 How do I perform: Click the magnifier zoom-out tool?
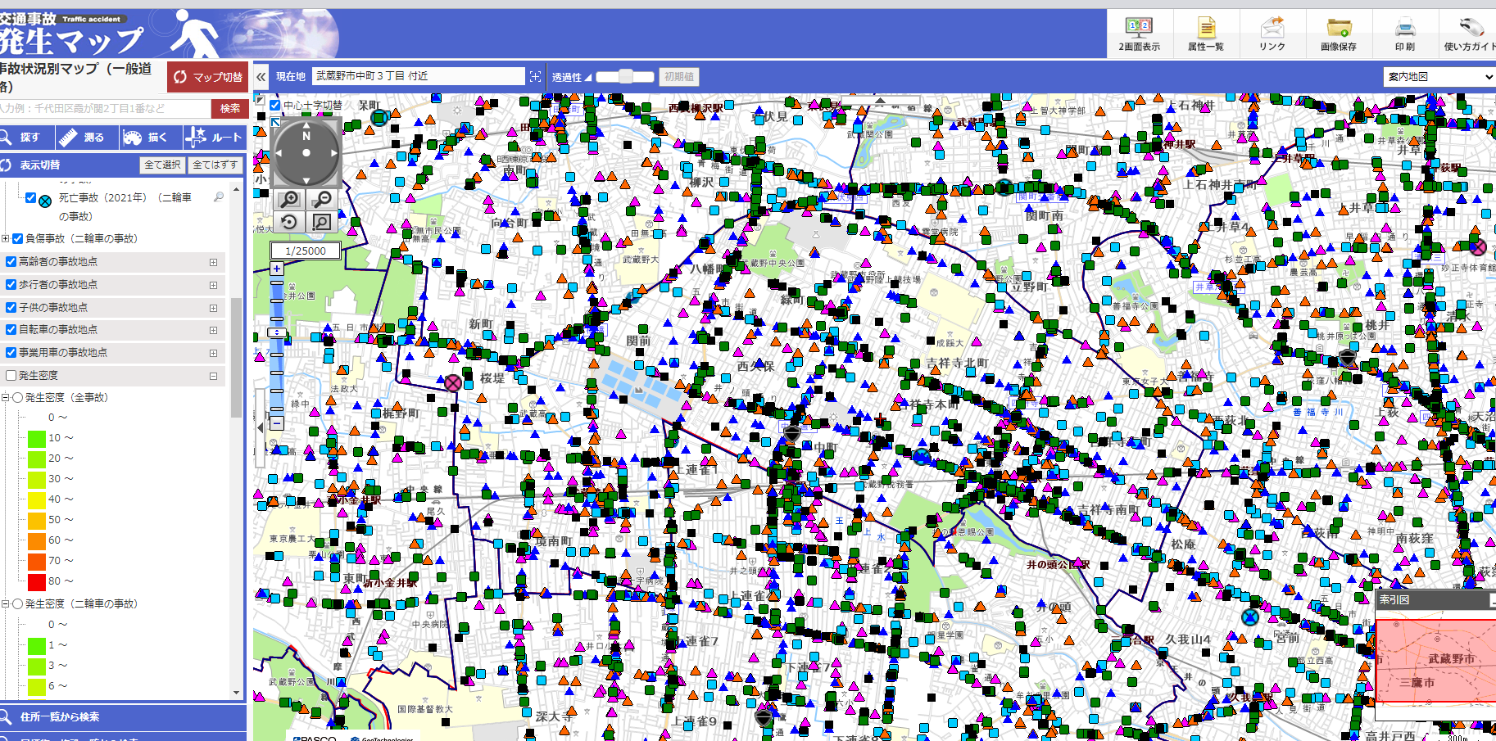(x=323, y=199)
